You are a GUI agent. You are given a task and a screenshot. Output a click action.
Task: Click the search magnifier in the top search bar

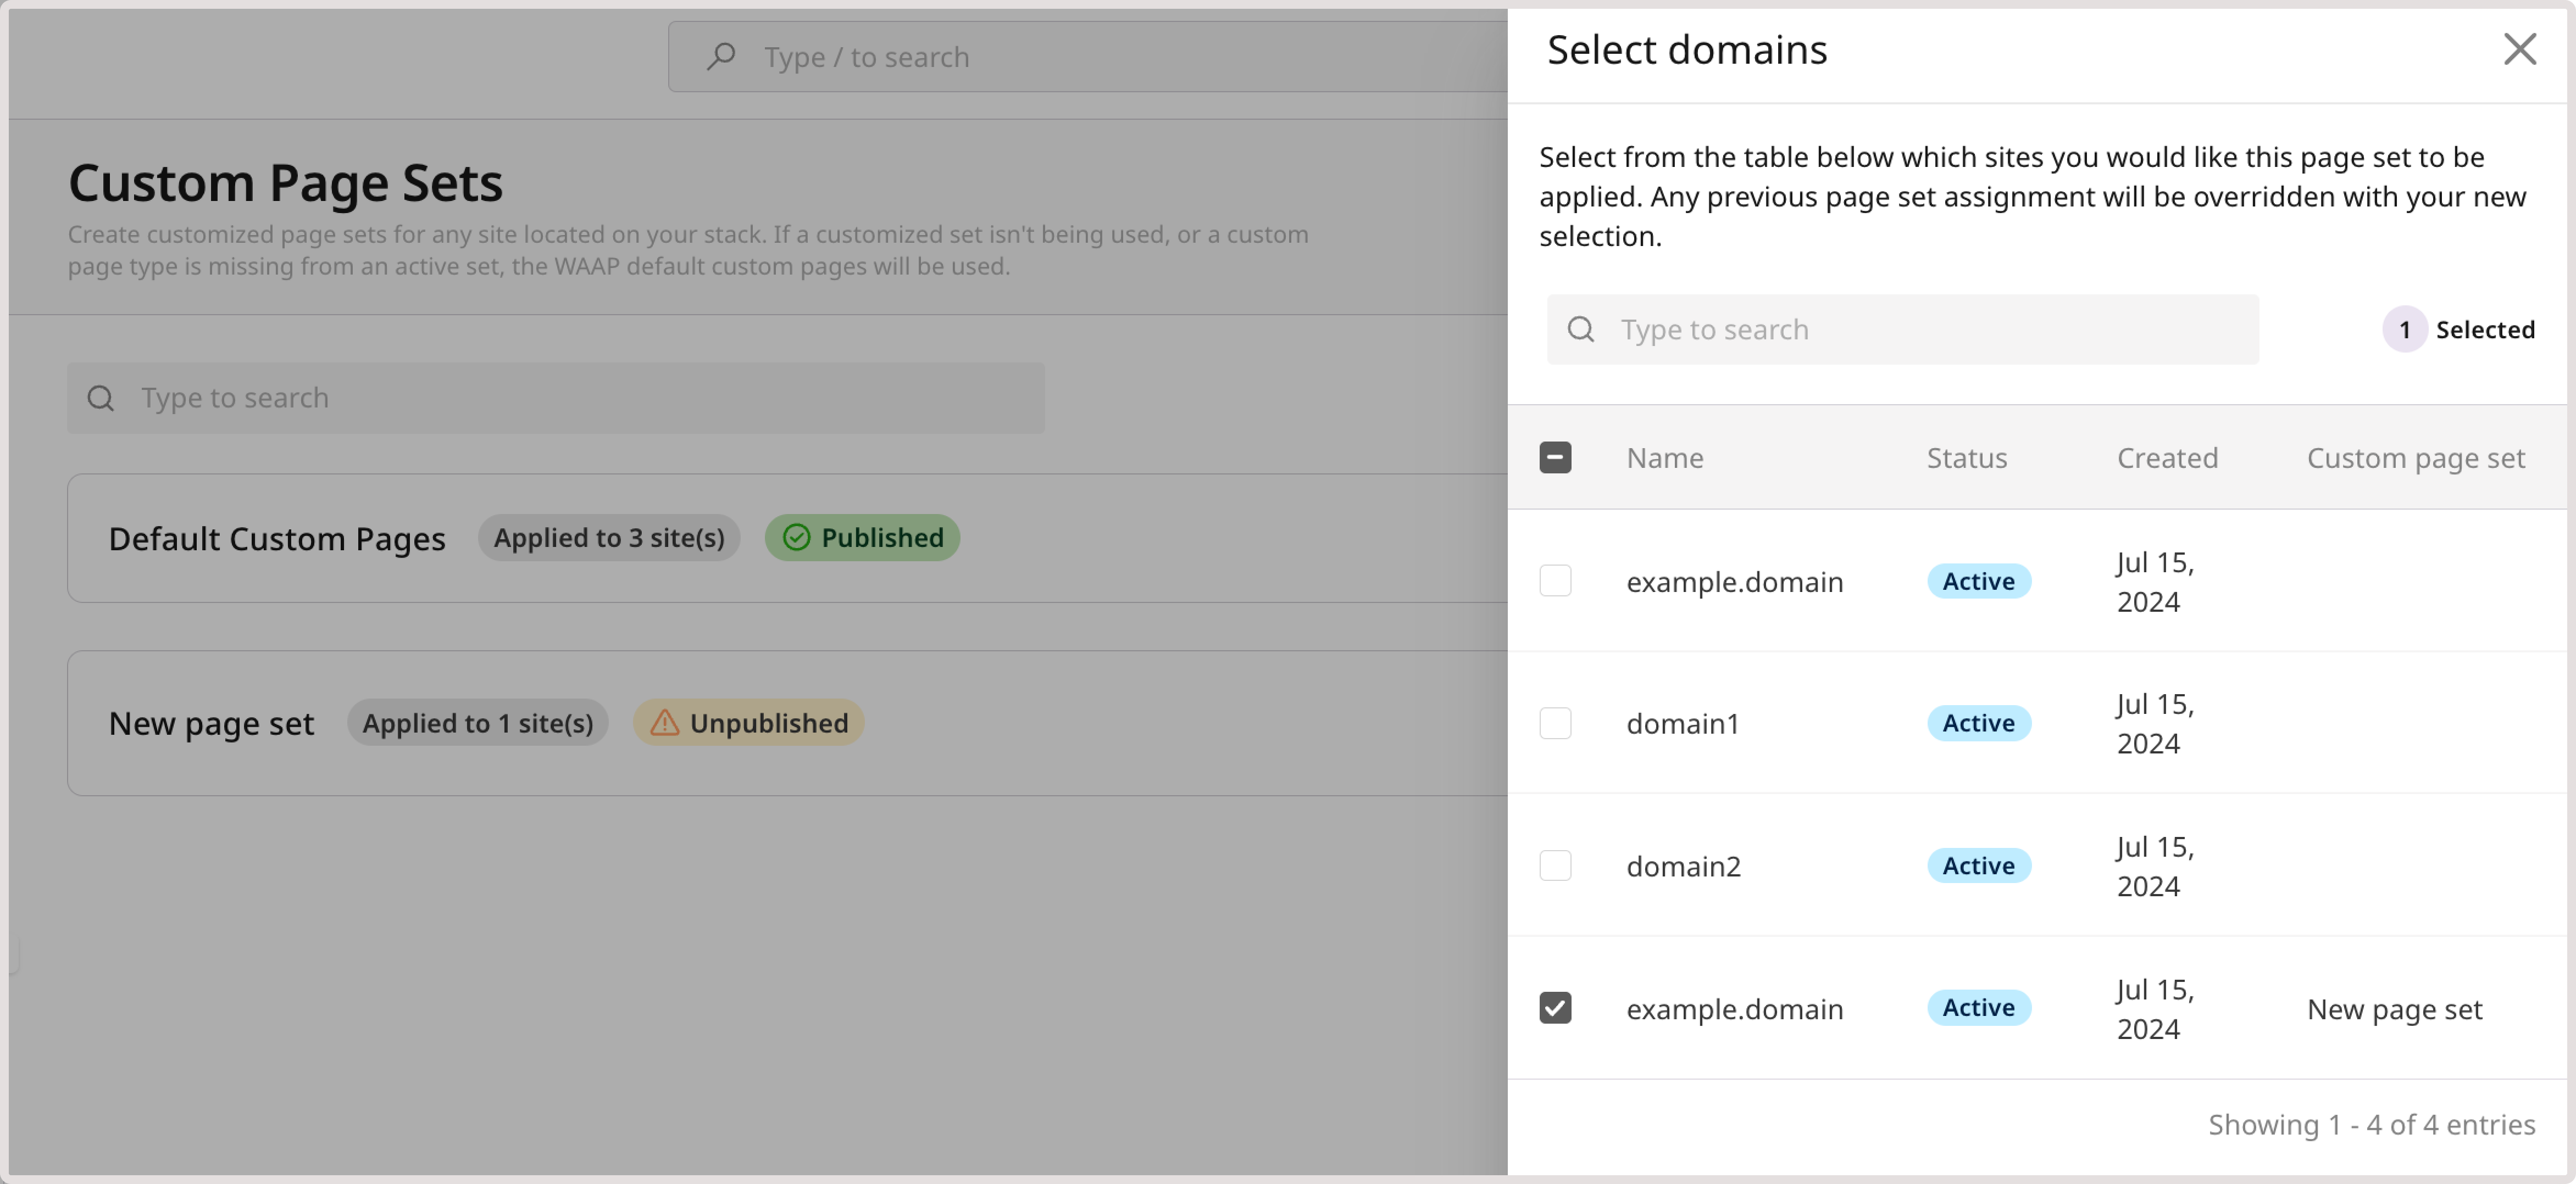pyautogui.click(x=722, y=56)
